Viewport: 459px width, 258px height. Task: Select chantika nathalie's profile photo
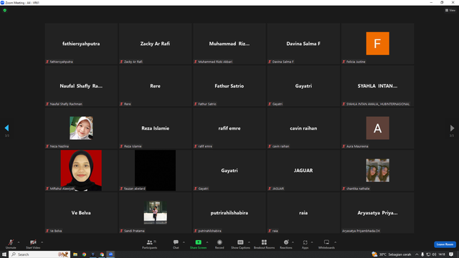coord(378,171)
